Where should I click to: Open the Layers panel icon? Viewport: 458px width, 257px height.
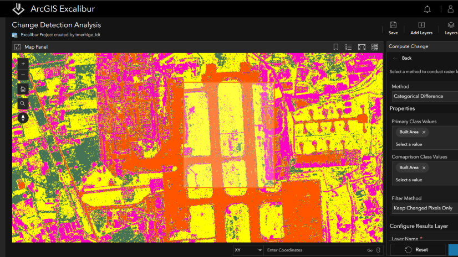coord(451,25)
